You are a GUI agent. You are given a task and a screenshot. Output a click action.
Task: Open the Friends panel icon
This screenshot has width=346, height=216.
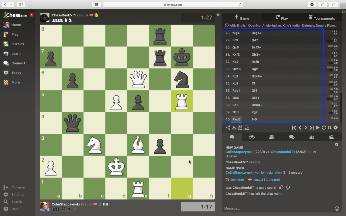272,137
